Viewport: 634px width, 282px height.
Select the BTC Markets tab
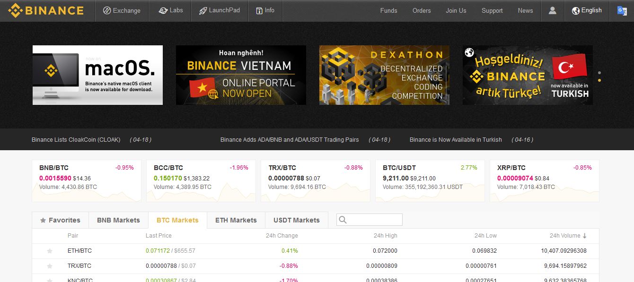177,220
